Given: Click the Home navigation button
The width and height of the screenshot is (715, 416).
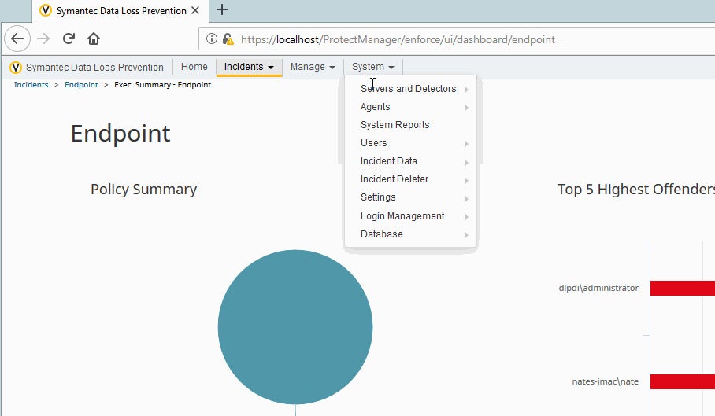Looking at the screenshot, I should pyautogui.click(x=194, y=67).
